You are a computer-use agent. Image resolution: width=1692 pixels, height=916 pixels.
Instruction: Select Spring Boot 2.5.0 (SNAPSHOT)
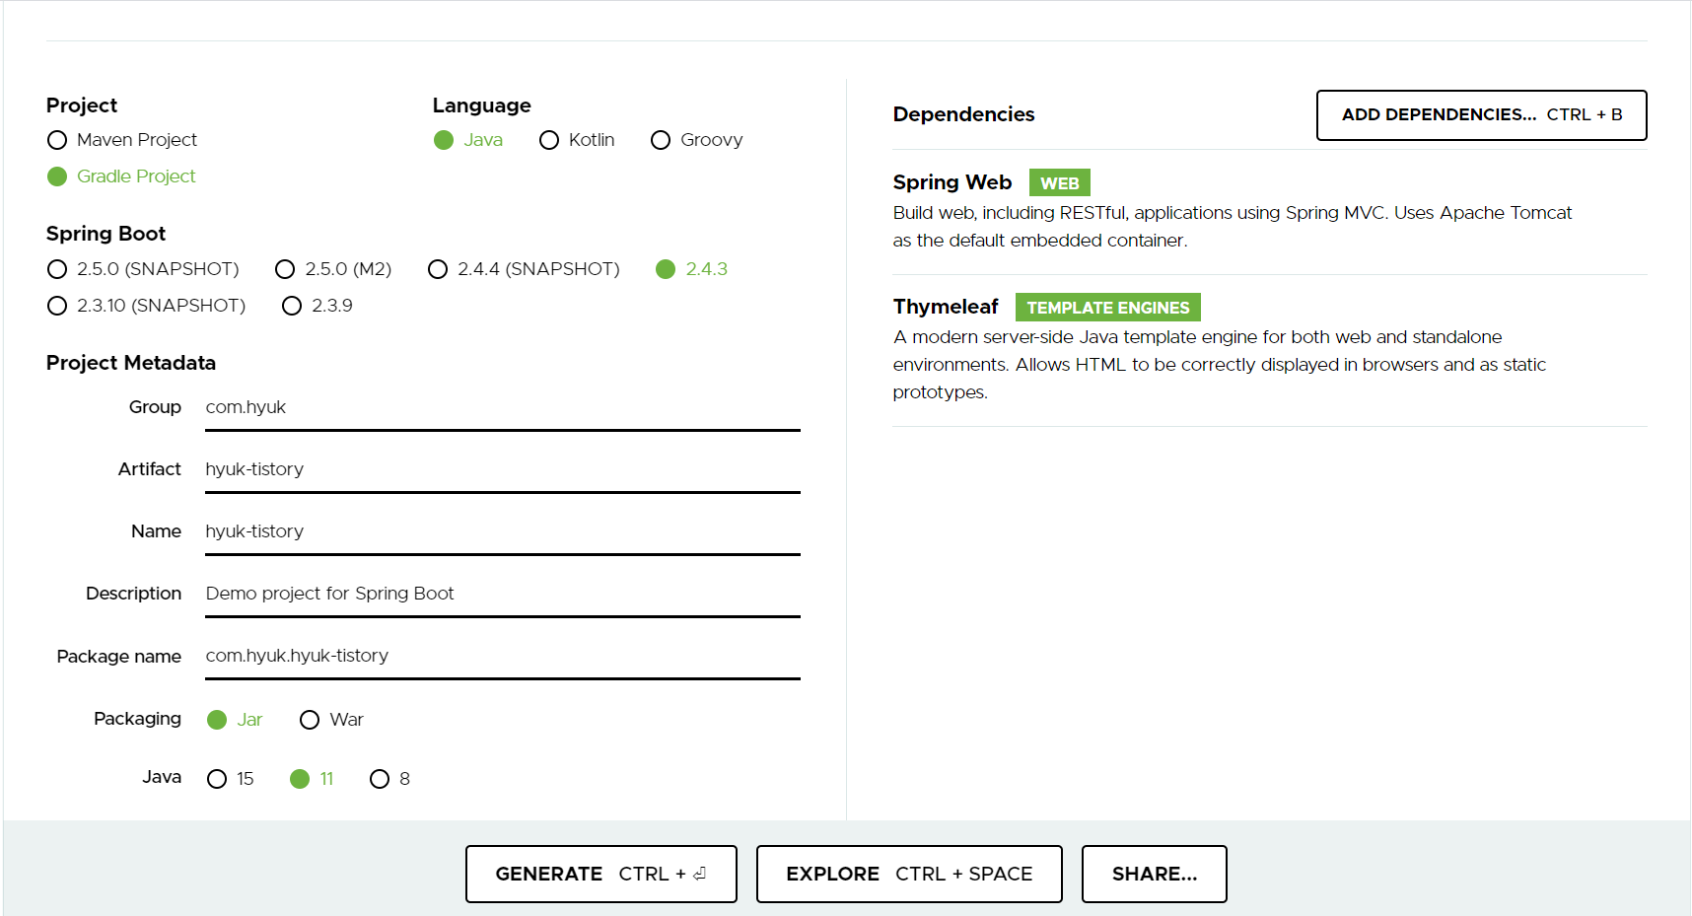(x=143, y=269)
